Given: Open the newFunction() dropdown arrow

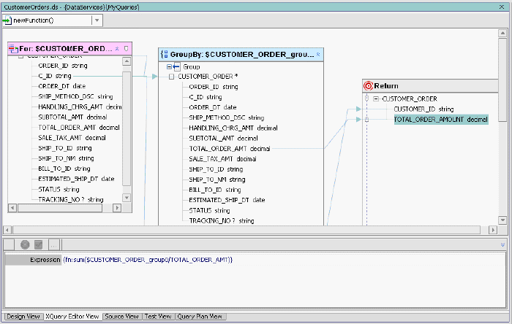Looking at the screenshot, I should pyautogui.click(x=97, y=20).
